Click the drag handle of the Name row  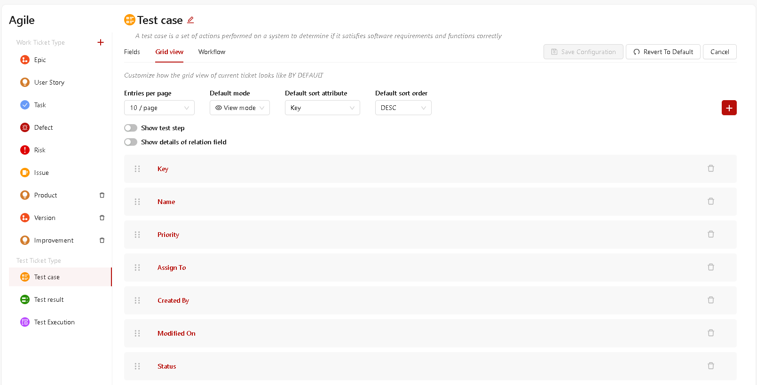pos(137,202)
